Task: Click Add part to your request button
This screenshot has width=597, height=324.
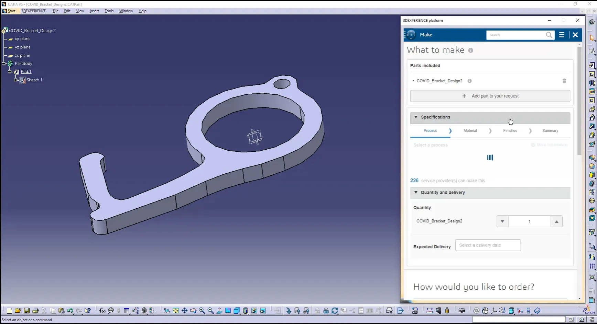Action: pyautogui.click(x=490, y=96)
